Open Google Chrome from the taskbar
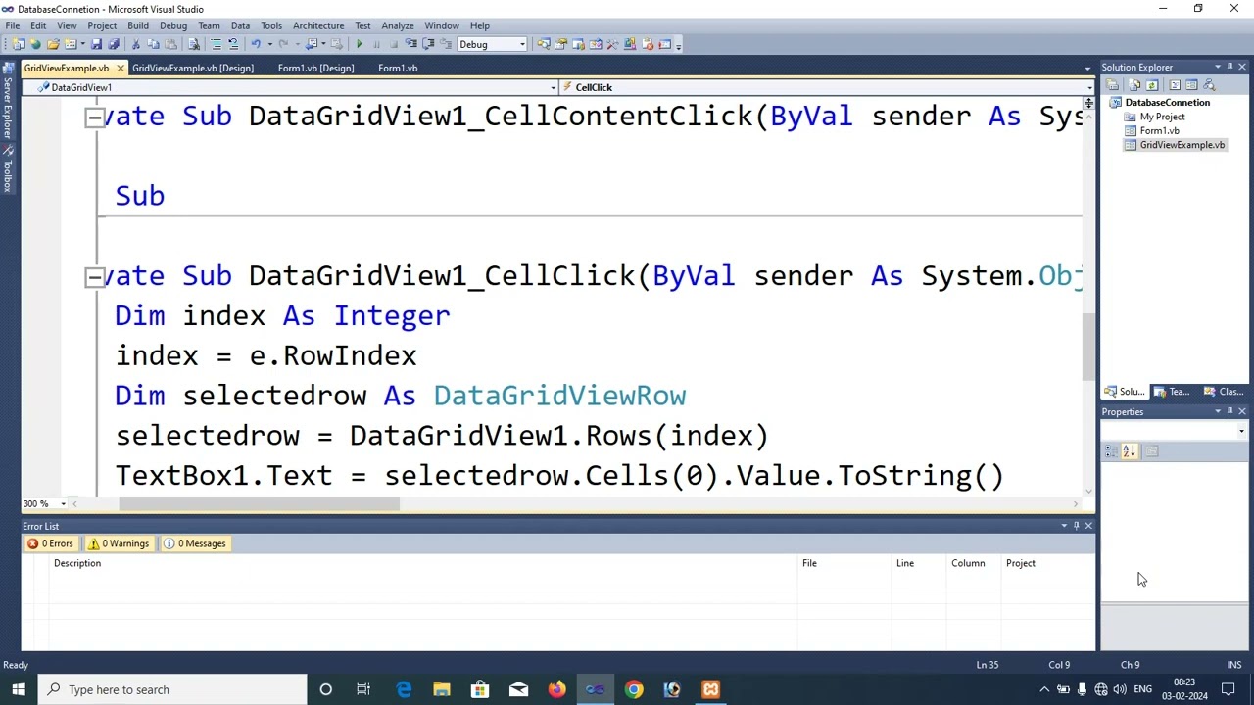The width and height of the screenshot is (1254, 705). pos(634,689)
